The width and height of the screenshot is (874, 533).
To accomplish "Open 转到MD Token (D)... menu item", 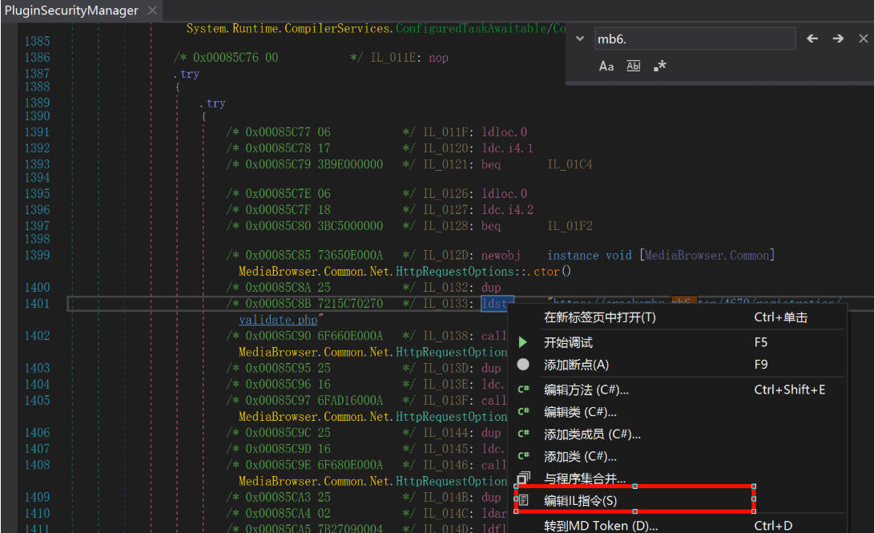I will 601,526.
